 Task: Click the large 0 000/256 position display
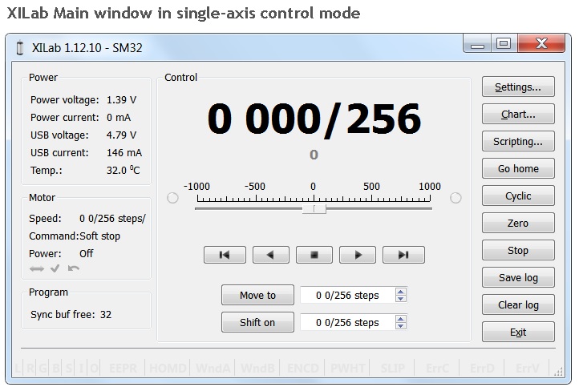(314, 119)
